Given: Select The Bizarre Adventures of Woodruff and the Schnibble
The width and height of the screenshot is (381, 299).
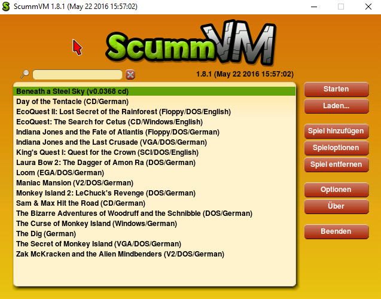Looking at the screenshot, I should (x=154, y=213).
